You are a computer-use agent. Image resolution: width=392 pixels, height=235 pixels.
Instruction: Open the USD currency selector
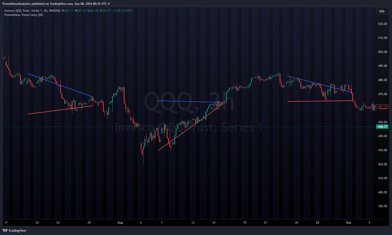pos(382,11)
